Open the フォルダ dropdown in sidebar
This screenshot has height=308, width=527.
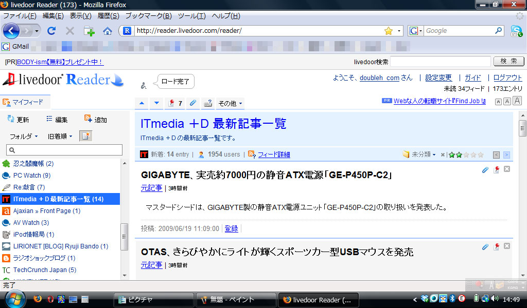coord(24,137)
